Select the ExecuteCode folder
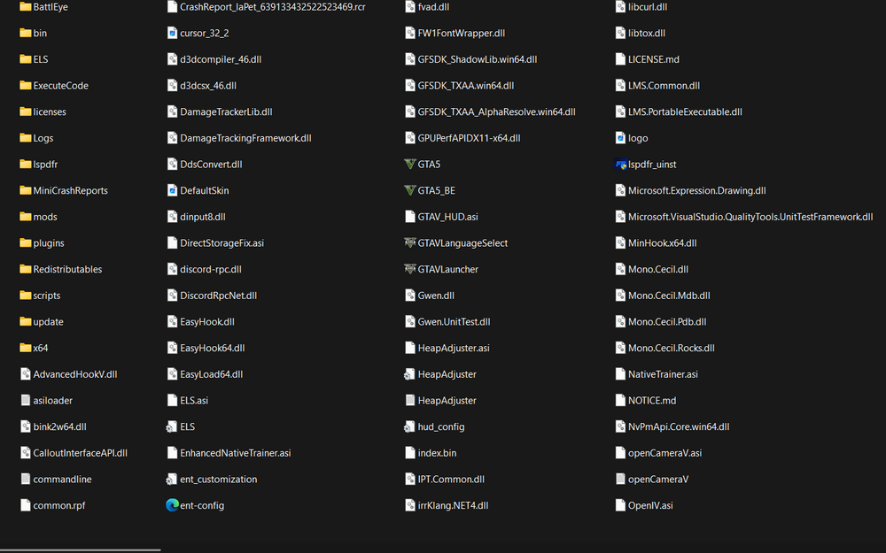Viewport: 886px width, 553px height. pos(54,86)
